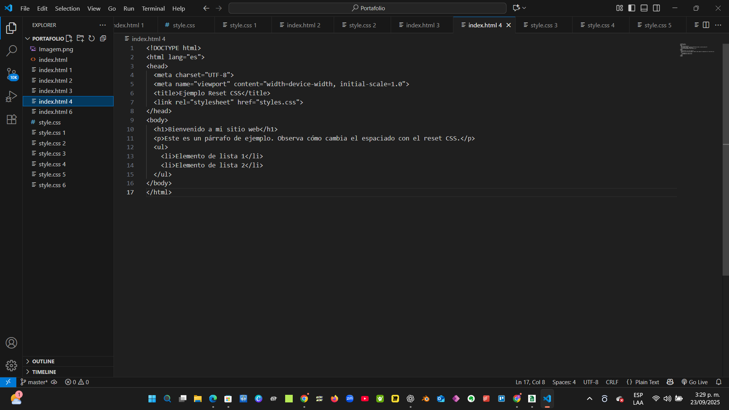The width and height of the screenshot is (729, 410).
Task: Open editor more actions ellipsis
Action: click(x=718, y=25)
